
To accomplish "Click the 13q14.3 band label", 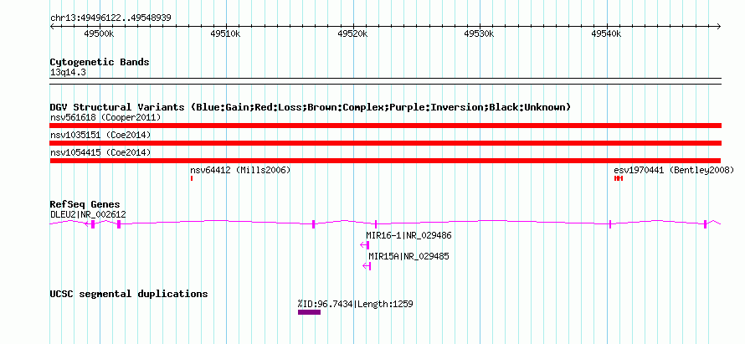I will (x=68, y=73).
